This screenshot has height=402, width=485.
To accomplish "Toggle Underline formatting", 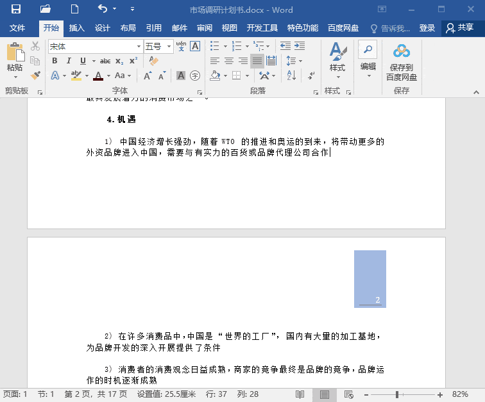I will pyautogui.click(x=83, y=61).
